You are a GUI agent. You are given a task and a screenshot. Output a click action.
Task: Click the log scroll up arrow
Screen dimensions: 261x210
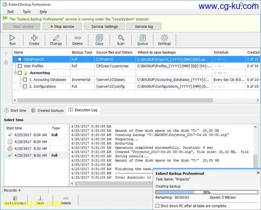pyautogui.click(x=255, y=127)
